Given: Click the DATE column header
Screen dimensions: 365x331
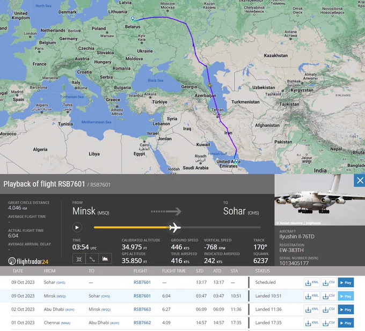Looking at the screenshot, I should tap(18, 271).
